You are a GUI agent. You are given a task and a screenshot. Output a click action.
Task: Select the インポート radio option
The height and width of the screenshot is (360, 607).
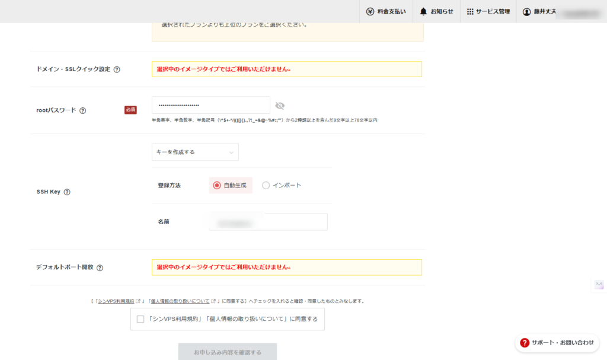[266, 184]
